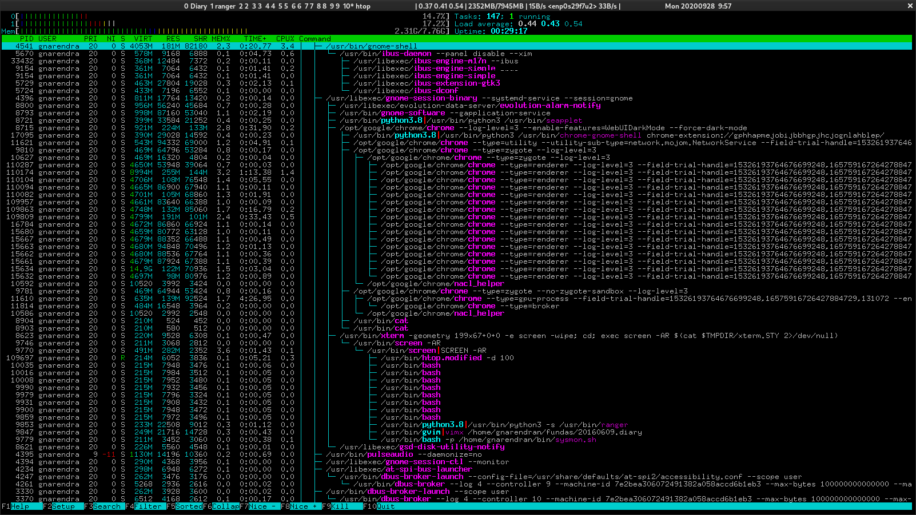Select the ibus-daemon --panel disable process
The width and height of the screenshot is (916, 515).
pyautogui.click(x=456, y=54)
